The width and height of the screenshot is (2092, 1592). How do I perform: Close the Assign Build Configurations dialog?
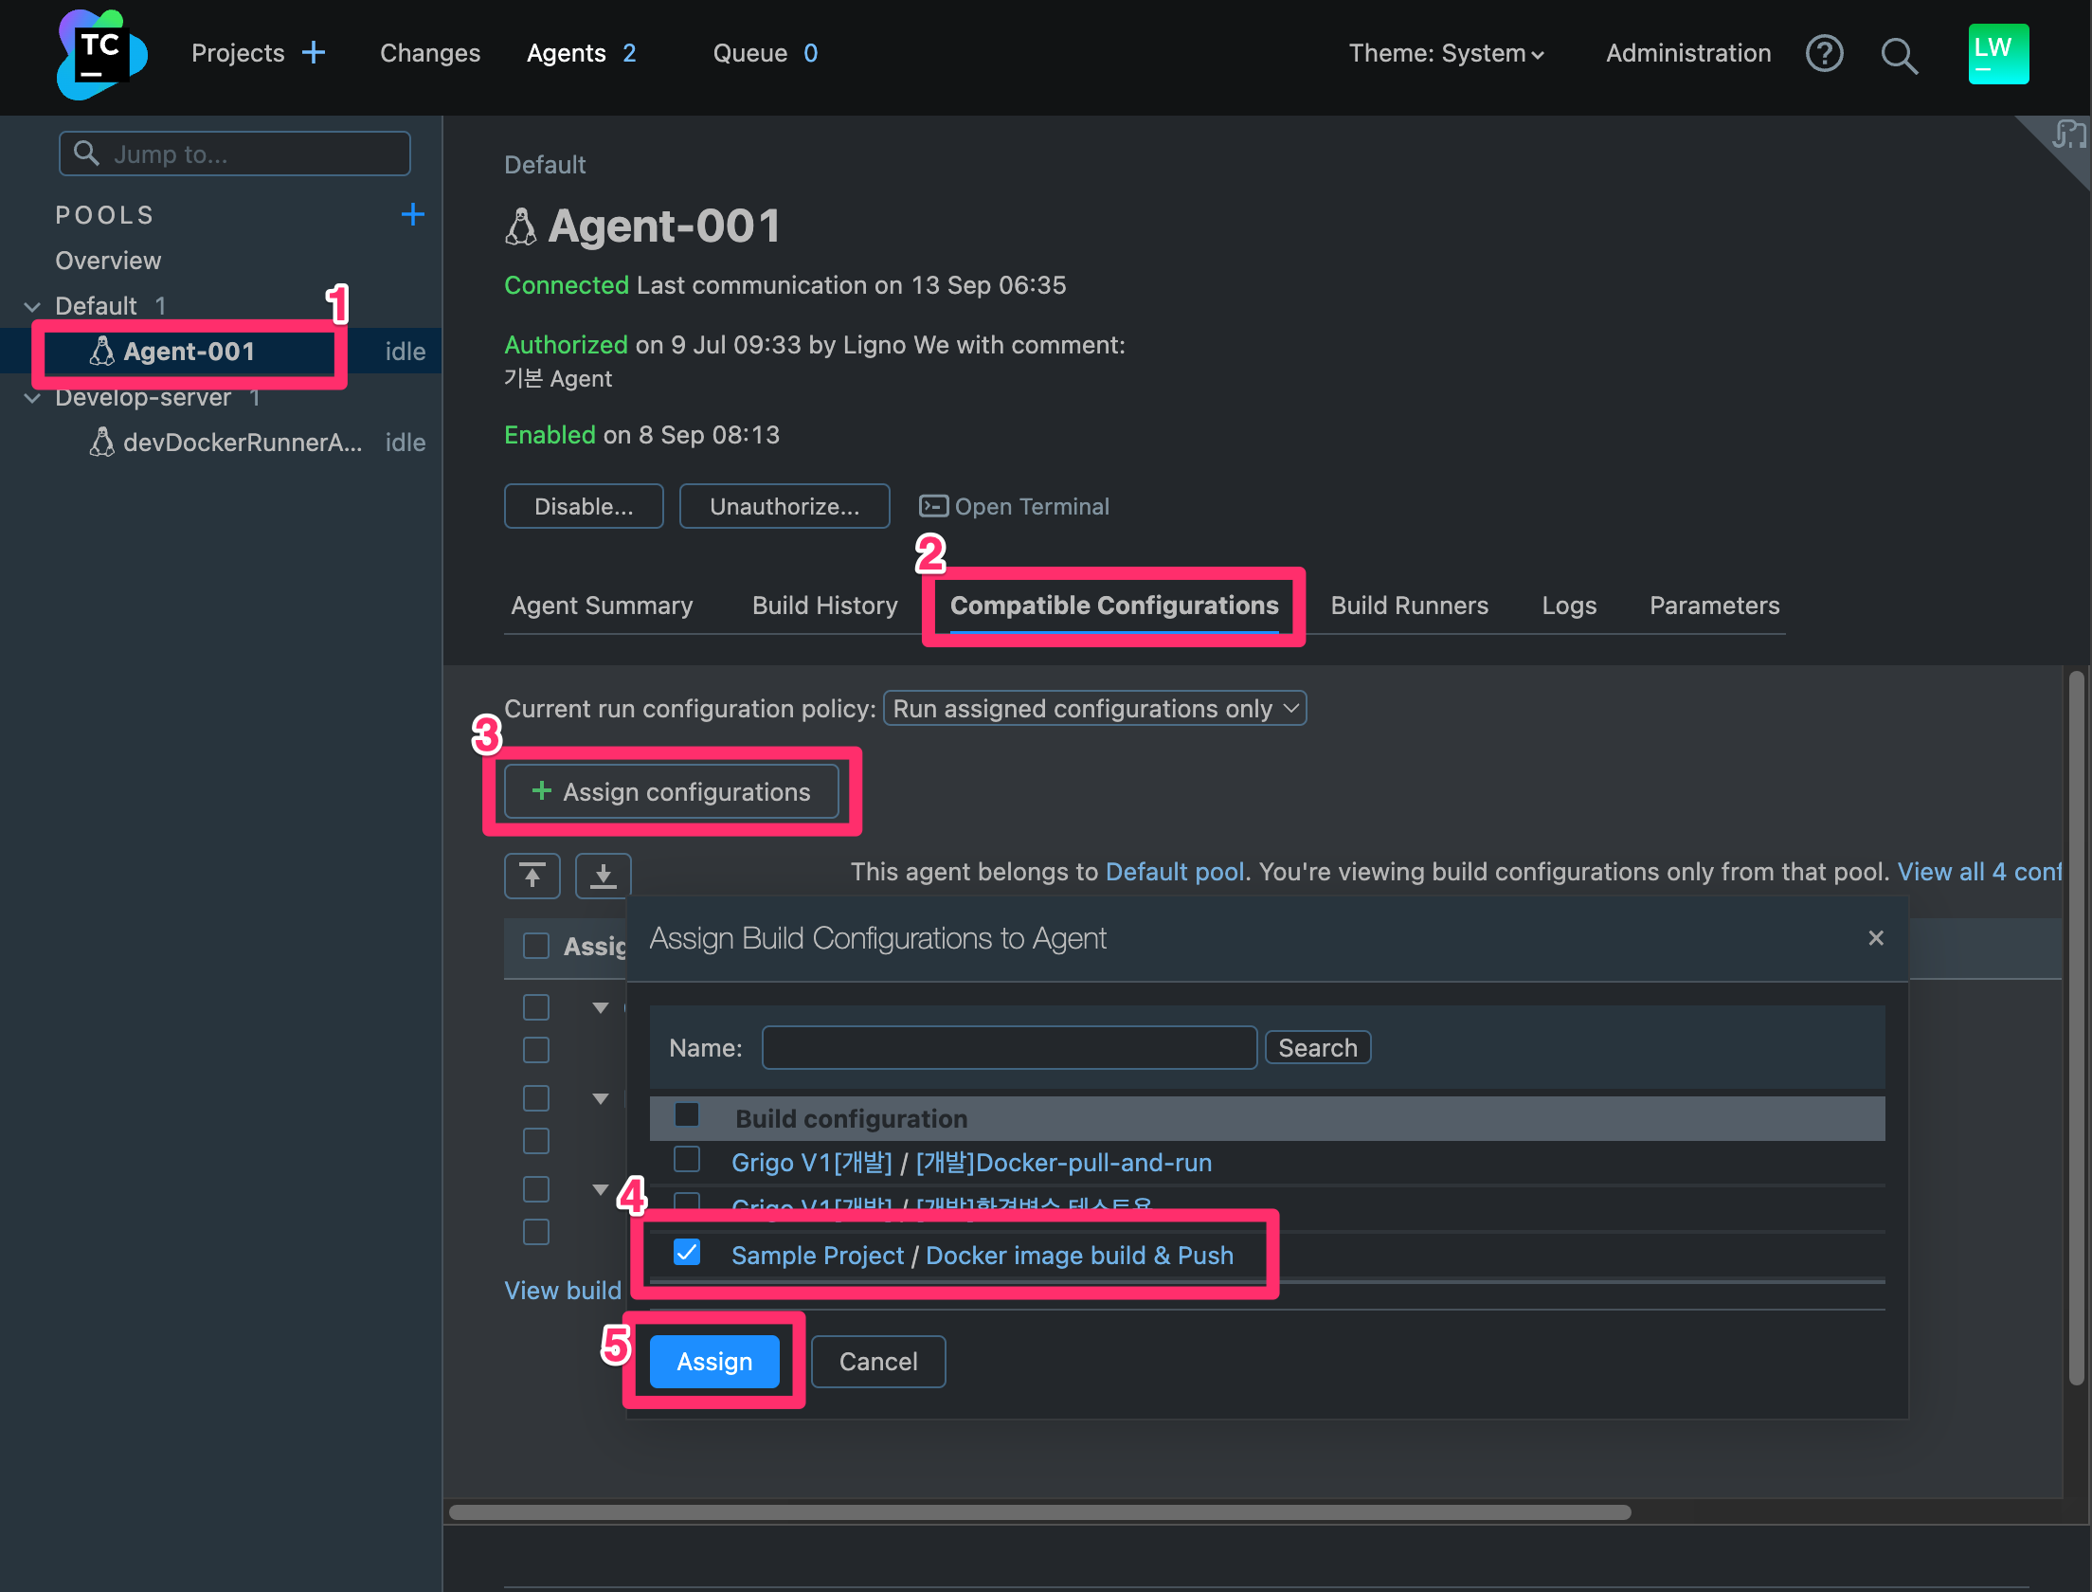[x=1875, y=938]
